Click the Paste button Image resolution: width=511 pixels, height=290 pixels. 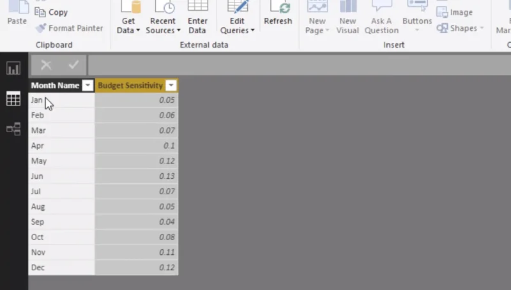[17, 13]
